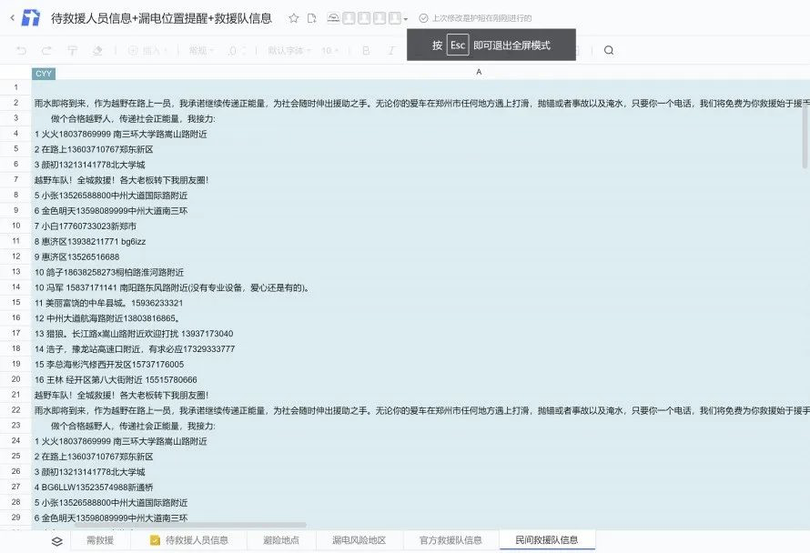Viewport: 810px width, 553px height.
Task: Expand the font size dropdown showing 10
Action: [329, 51]
